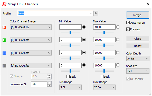Toggle the Preview checkbox

tap(128, 29)
